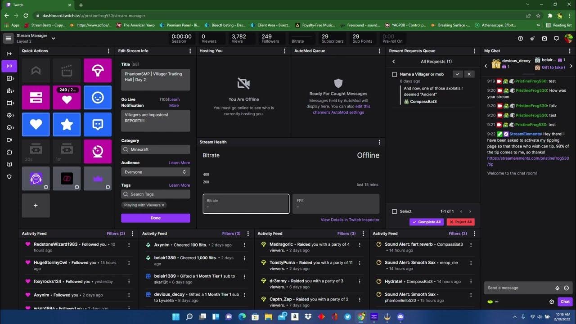The image size is (576, 324).
Task: Open AutoMod Queue panel options menu
Action: [379, 51]
